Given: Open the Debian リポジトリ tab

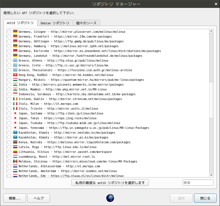Looking at the screenshot, I should [x=55, y=23].
